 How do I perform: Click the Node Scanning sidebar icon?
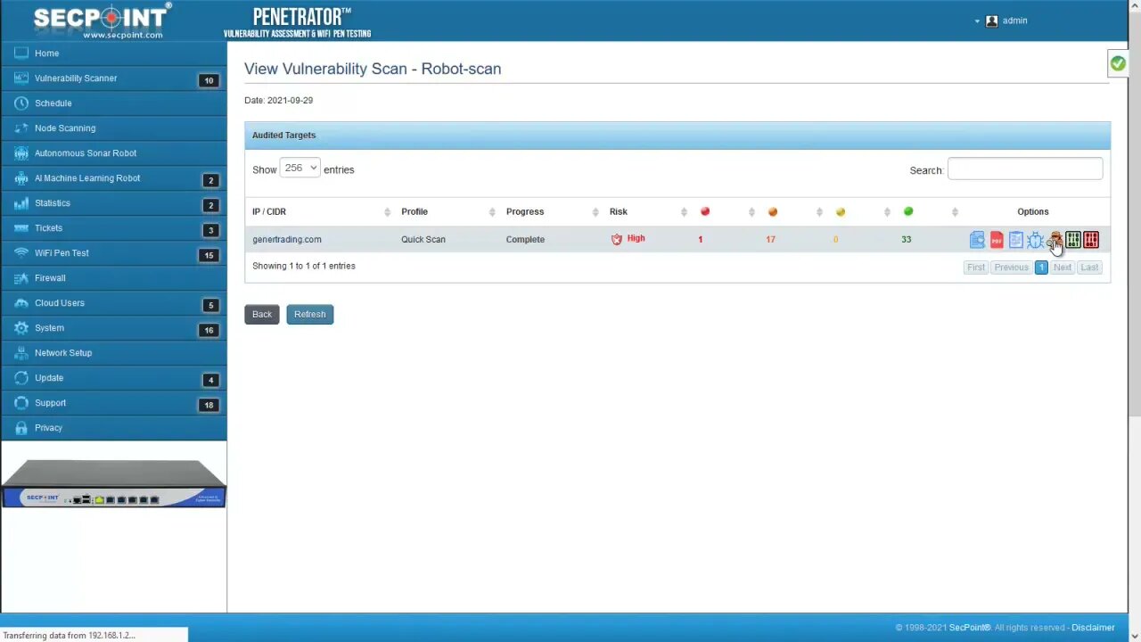pos(21,128)
